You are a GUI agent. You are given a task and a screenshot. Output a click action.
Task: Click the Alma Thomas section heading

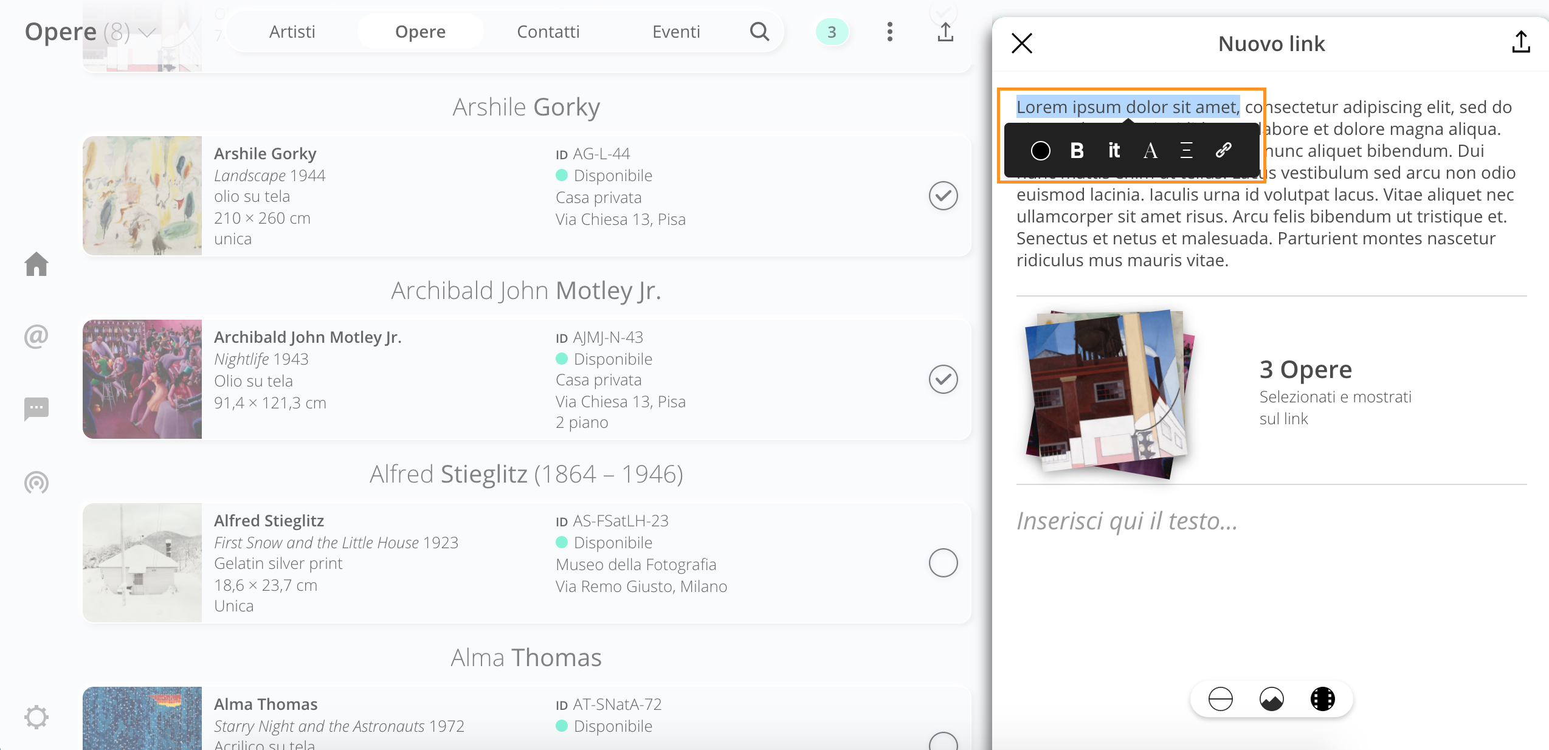click(x=526, y=658)
